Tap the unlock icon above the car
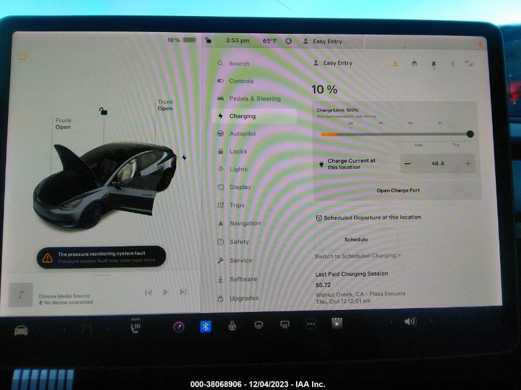521x390 pixels. [103, 111]
